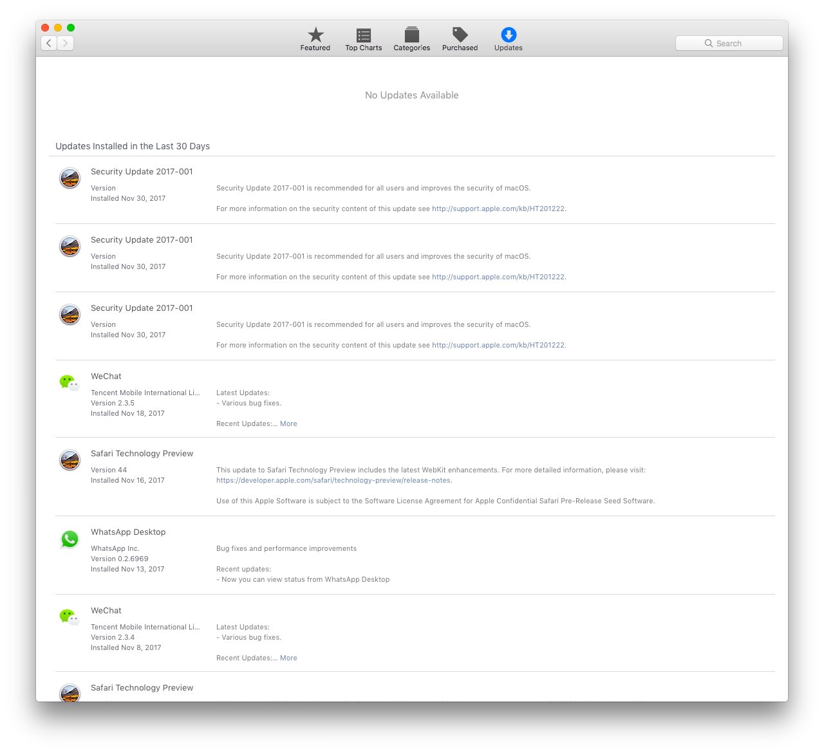
Task: Click the 'Version 0.2.6969' text
Action: pyautogui.click(x=120, y=559)
